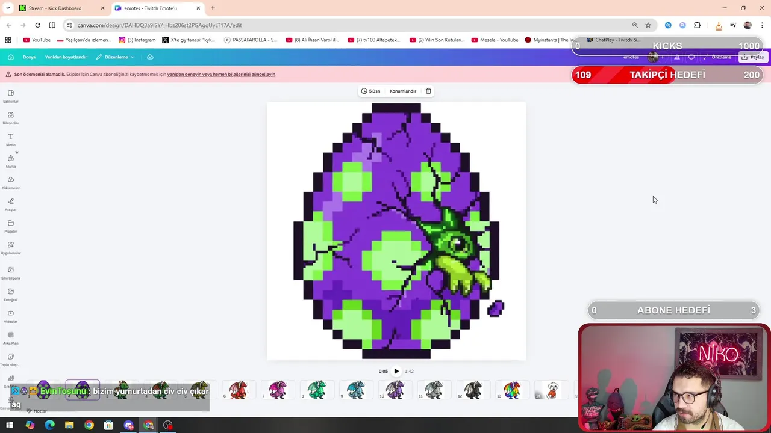Play the design timeline
Screen dimensions: 771x433
point(396,371)
